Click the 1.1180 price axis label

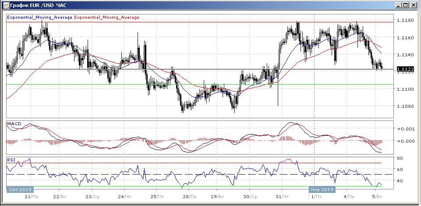[x=405, y=21]
